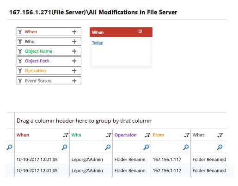This screenshot has height=186, width=238.
Task: Collapse the red When panel with its square icon
Action: 140,31
